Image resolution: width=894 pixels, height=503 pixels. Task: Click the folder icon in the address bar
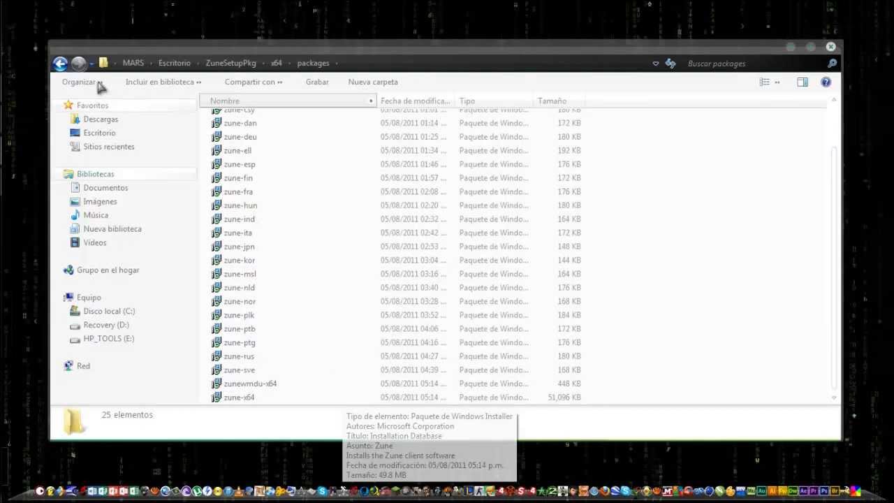pyautogui.click(x=103, y=63)
